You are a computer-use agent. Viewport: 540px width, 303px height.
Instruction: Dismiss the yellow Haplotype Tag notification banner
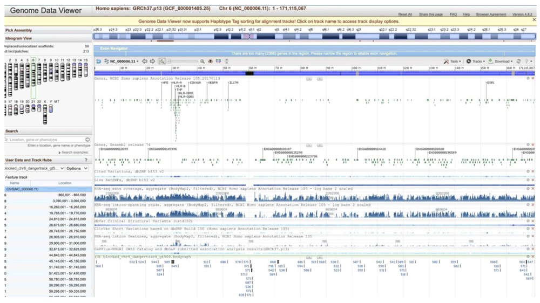[534, 20]
